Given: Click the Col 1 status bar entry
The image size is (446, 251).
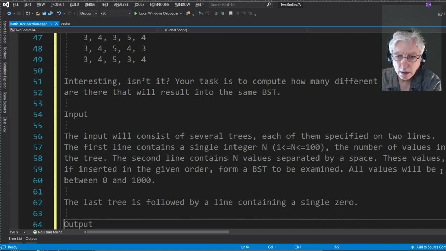Looking at the screenshot, I should pyautogui.click(x=272, y=247).
